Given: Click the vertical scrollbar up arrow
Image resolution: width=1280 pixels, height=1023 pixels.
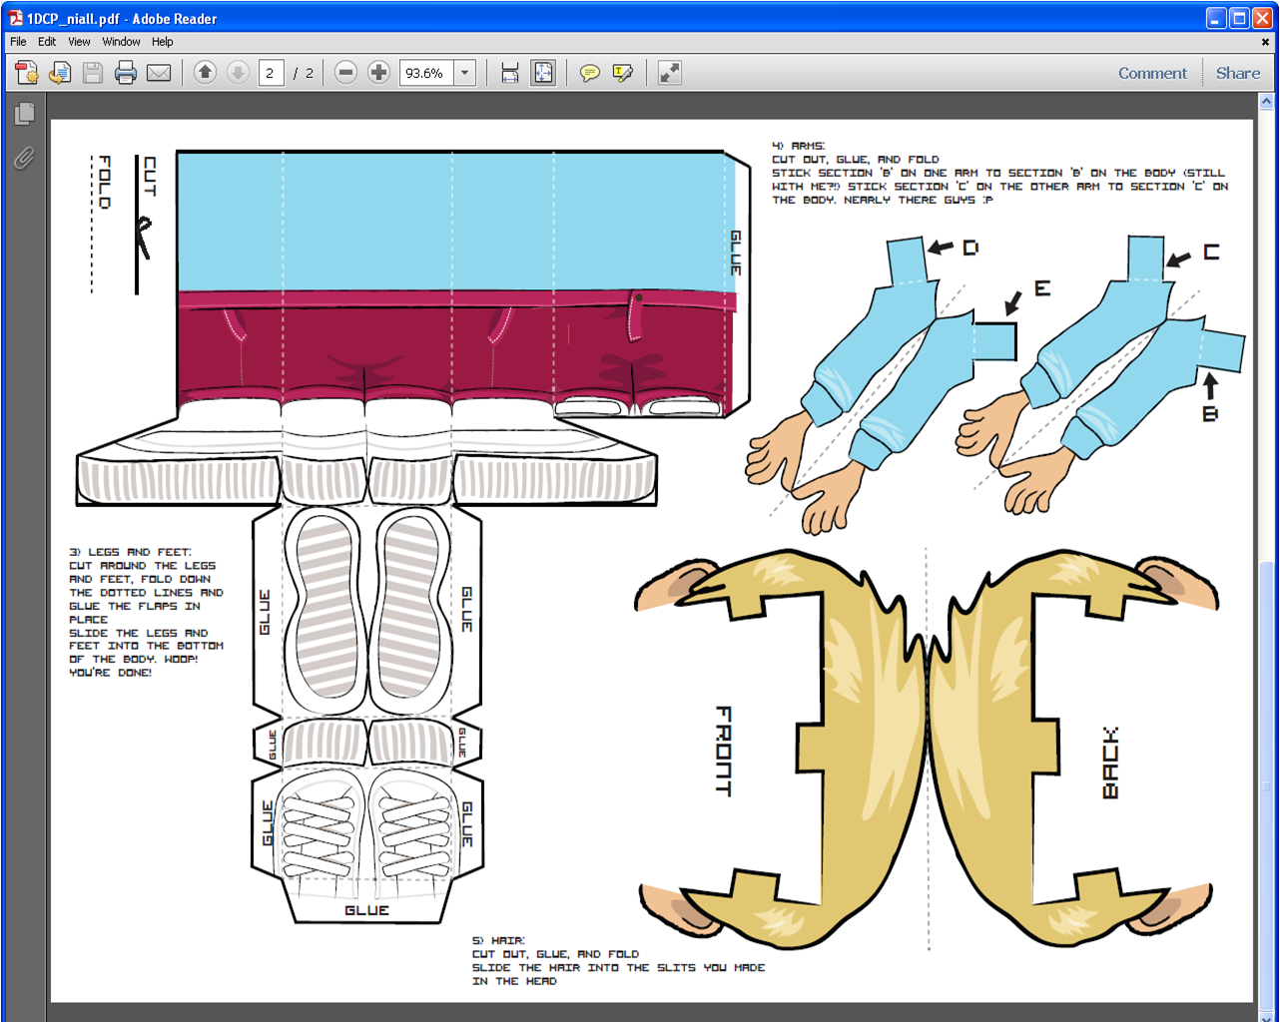Looking at the screenshot, I should pos(1266,102).
